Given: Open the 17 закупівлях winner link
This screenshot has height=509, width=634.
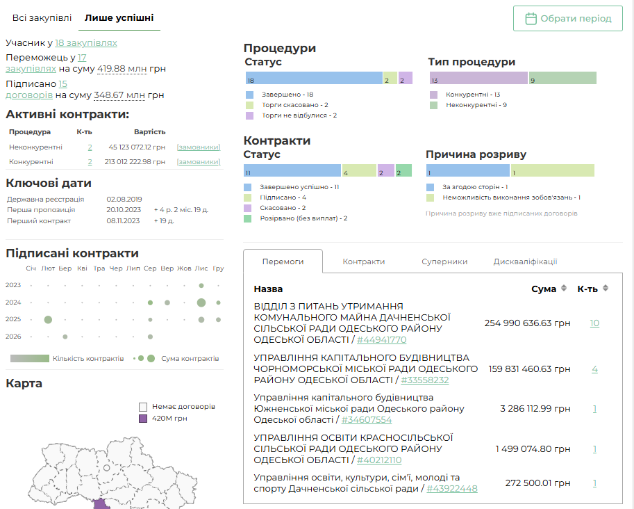Looking at the screenshot, I should tap(45, 63).
